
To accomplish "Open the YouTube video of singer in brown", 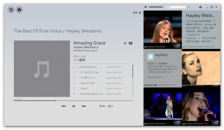I will click(163, 30).
